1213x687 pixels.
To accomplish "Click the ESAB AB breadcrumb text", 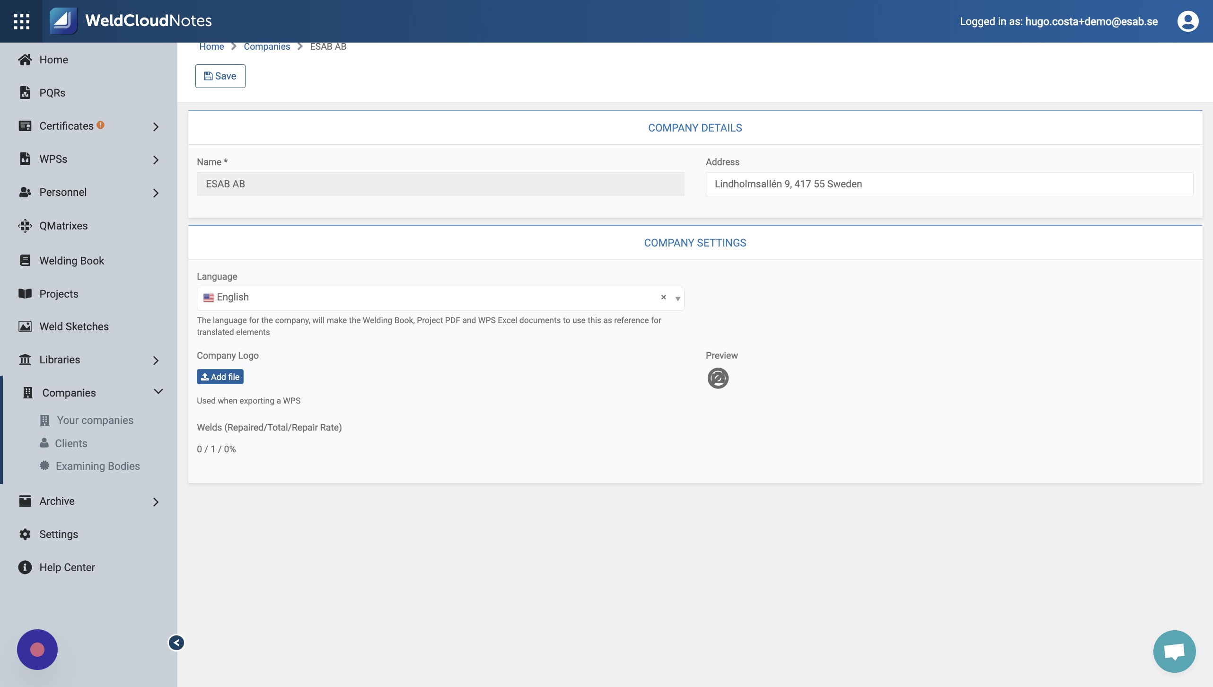I will pos(328,46).
